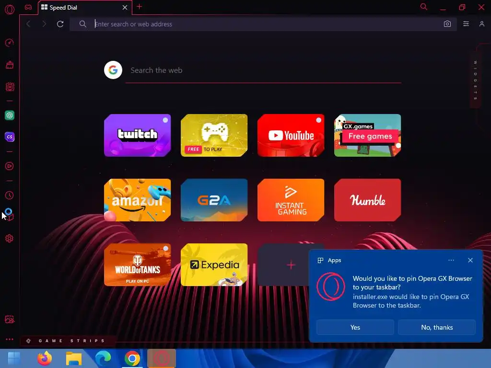Click Yes to pin Opera GX
Viewport: 491px width, 368px height.
tap(355, 327)
